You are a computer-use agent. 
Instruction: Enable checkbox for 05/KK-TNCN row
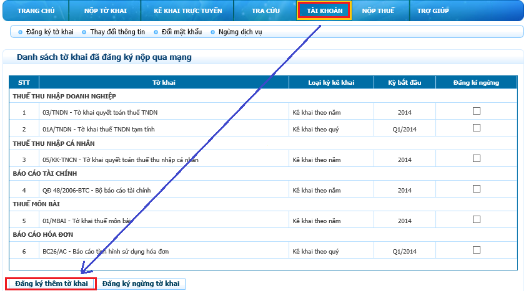pos(477,158)
